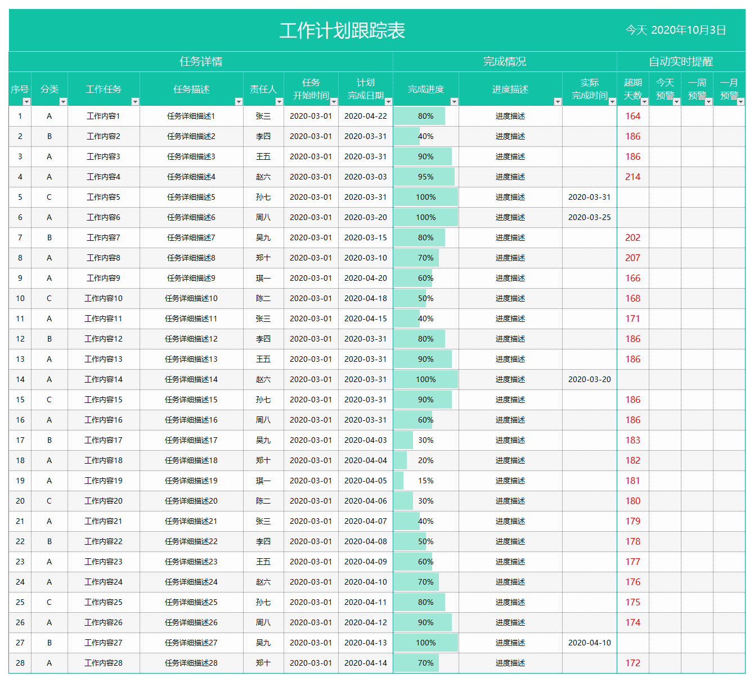Select cell 任务详细描述28

click(191, 663)
